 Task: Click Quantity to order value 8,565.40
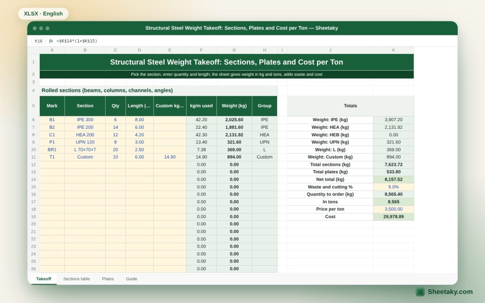394,194
